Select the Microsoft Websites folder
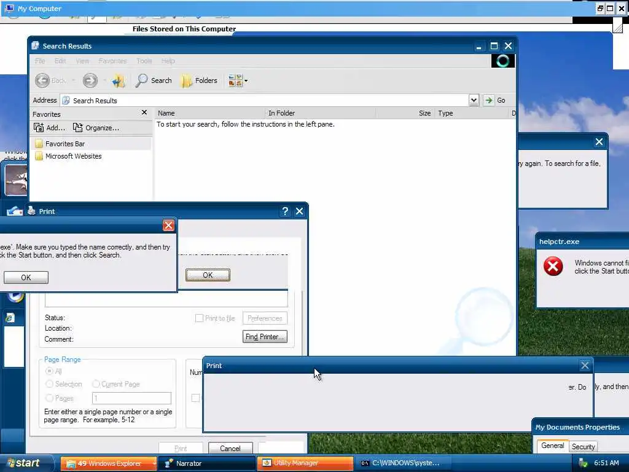 68,156
